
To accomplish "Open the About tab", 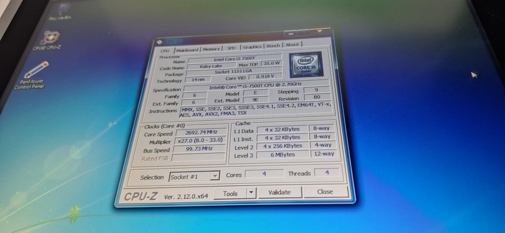I will tap(292, 44).
